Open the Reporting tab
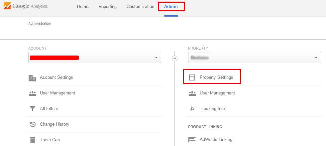 107,7
